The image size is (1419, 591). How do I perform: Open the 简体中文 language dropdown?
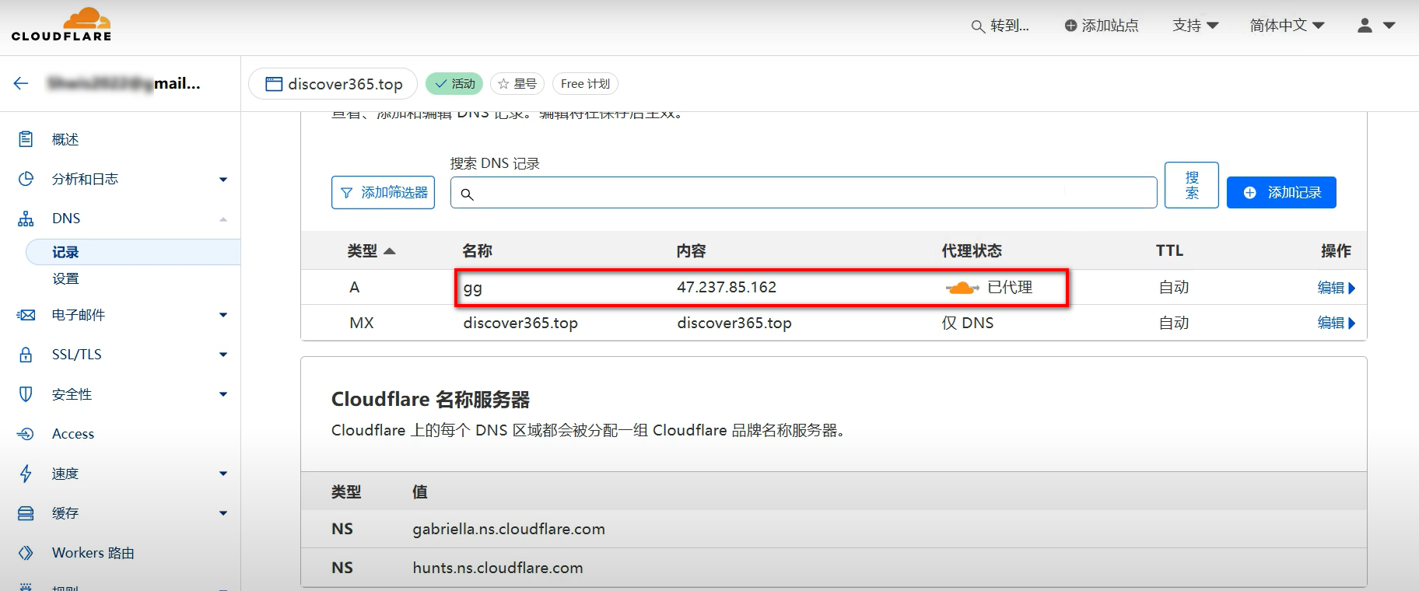point(1287,26)
